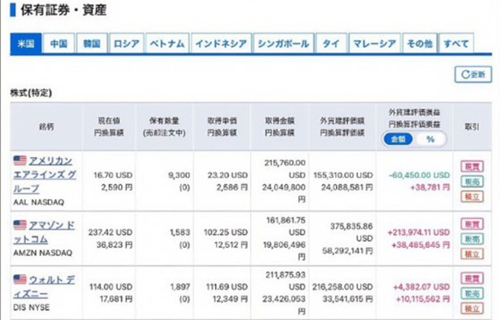Click the 216,258.00 USD valuation
Screen dimensions: 500x320
(x=343, y=286)
